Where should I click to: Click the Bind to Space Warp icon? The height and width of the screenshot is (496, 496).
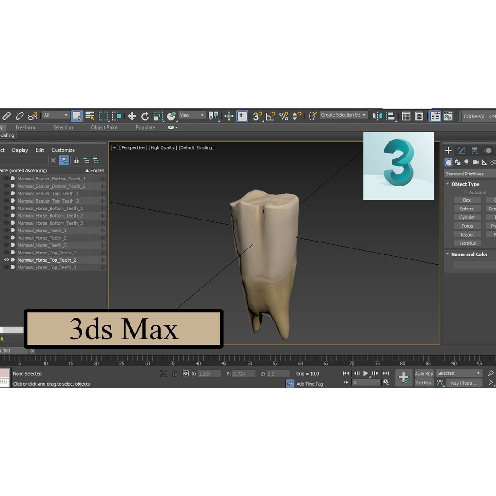pos(33,116)
